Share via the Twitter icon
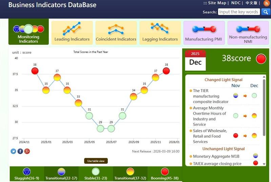Image resolution: width=271 pixels, height=182 pixels. point(14,151)
